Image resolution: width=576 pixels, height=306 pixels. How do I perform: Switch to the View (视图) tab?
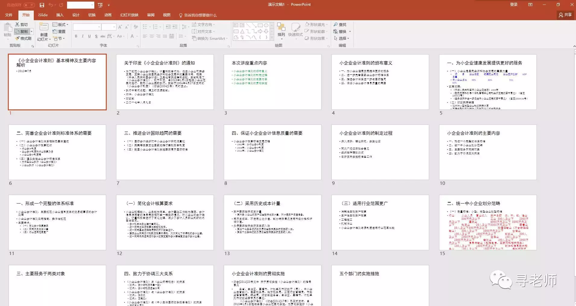tap(166, 15)
